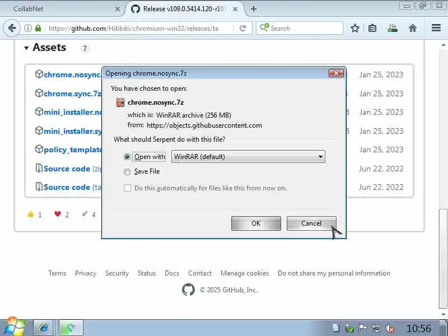The width and height of the screenshot is (448, 336).
Task: Click the scrollbar down arrow
Action: (x=443, y=314)
